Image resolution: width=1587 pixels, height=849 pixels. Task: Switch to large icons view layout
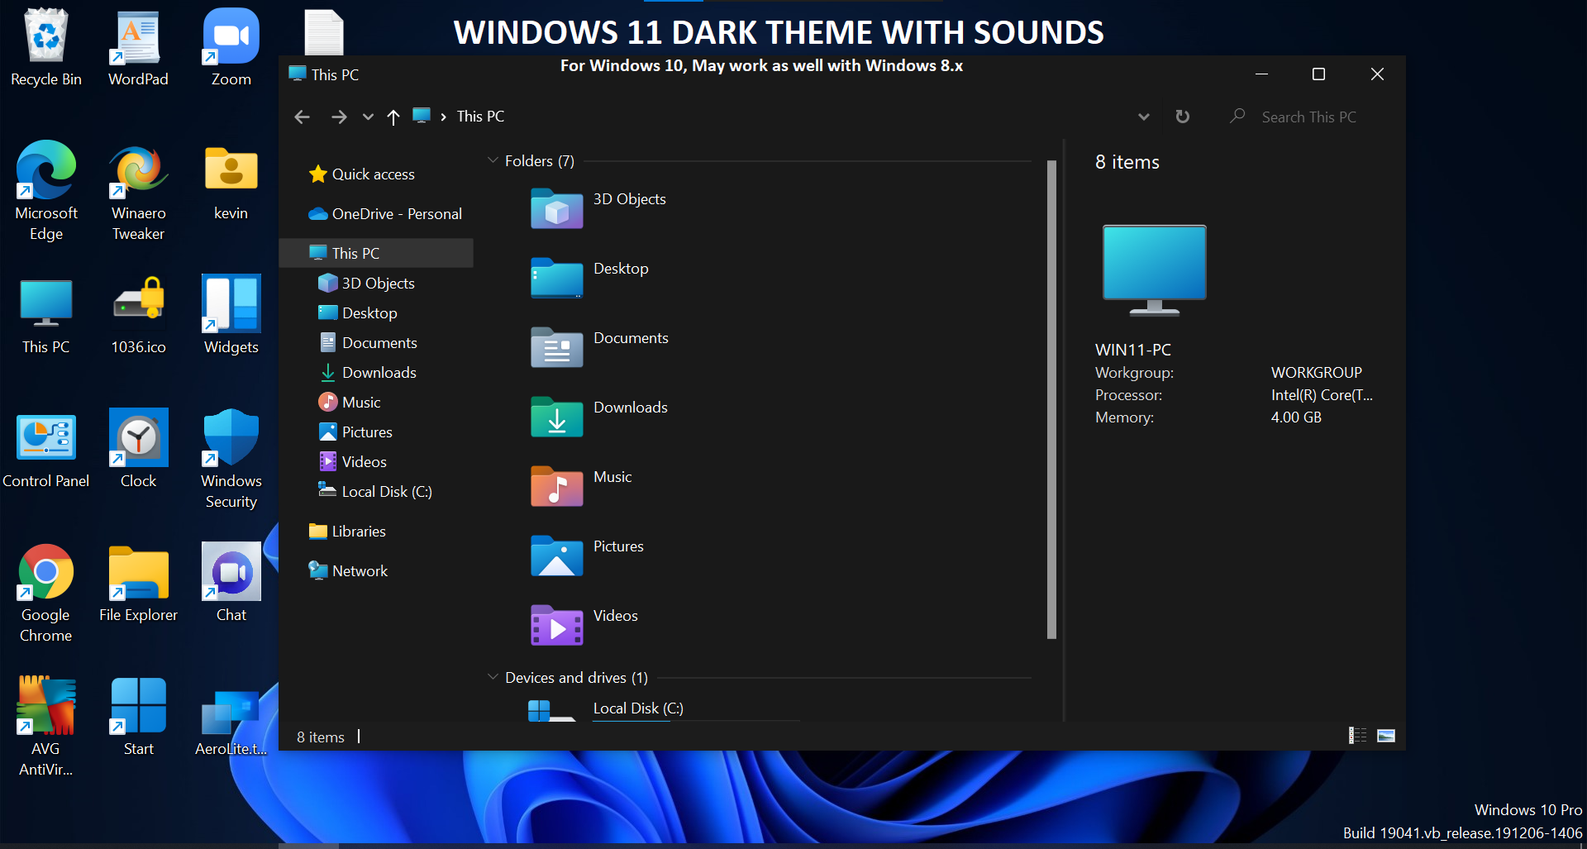(x=1386, y=736)
